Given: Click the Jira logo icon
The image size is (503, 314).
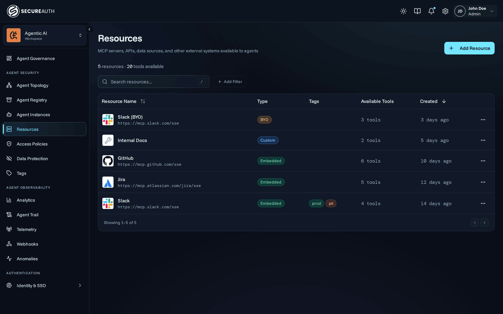Looking at the screenshot, I should coord(108,182).
